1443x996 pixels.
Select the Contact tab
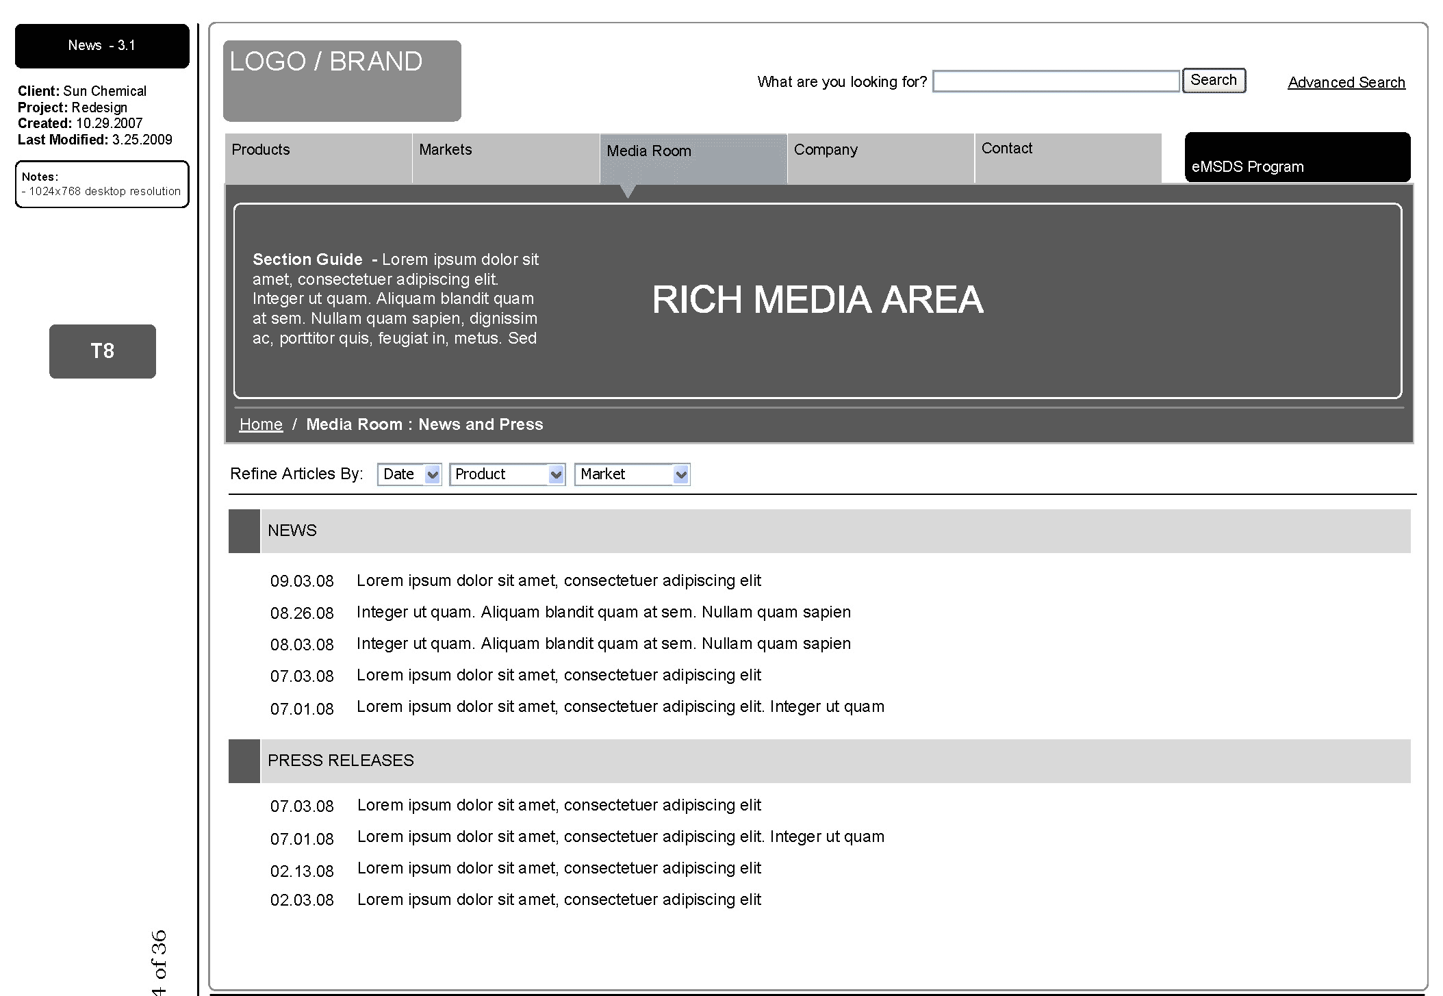pos(1068,158)
